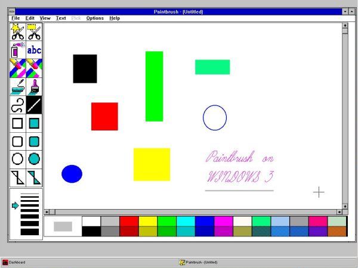The height and width of the screenshot is (268, 358).
Task: Click the horizontal scrollbar left arrow
Action: click(47, 212)
